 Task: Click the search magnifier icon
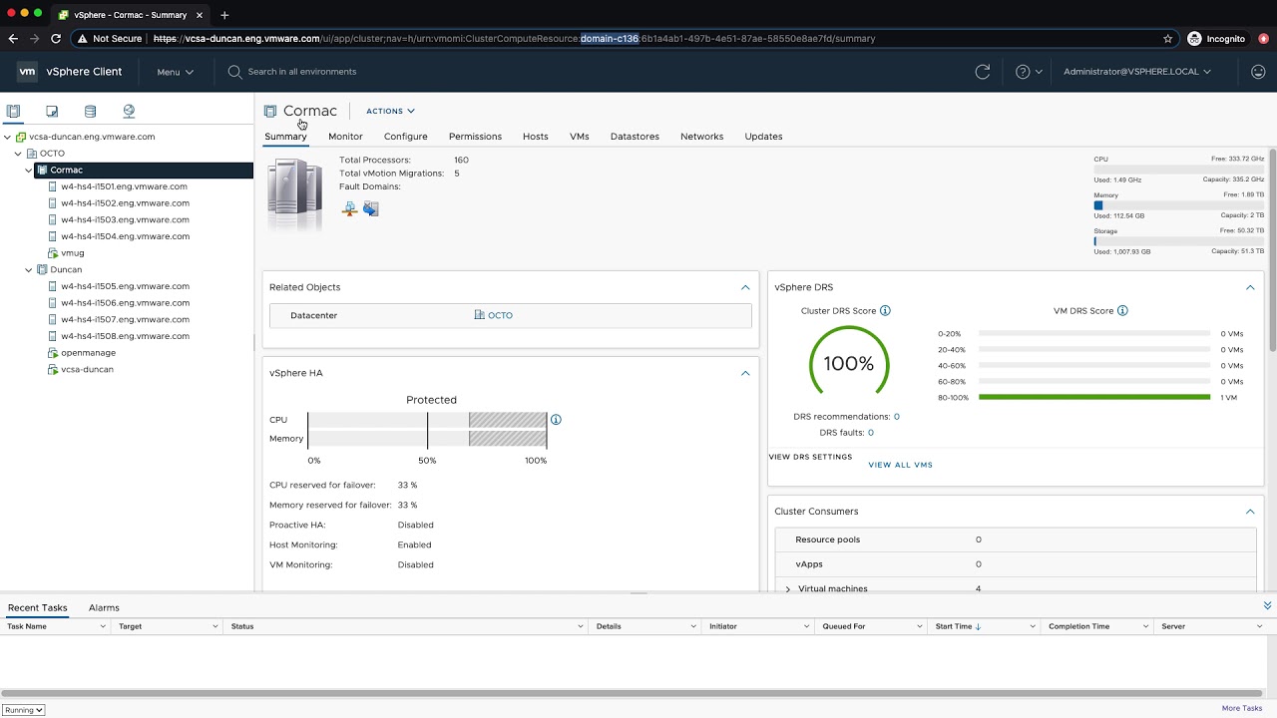234,72
